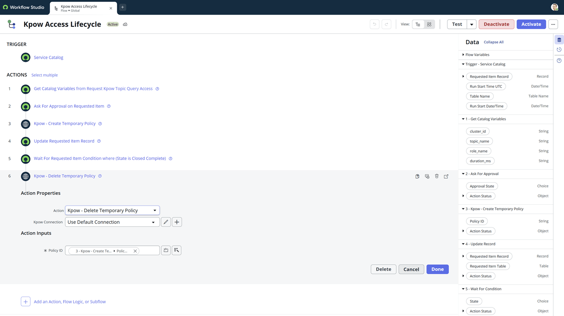Click the Workflow Studio logo icon

pyautogui.click(x=6, y=7)
